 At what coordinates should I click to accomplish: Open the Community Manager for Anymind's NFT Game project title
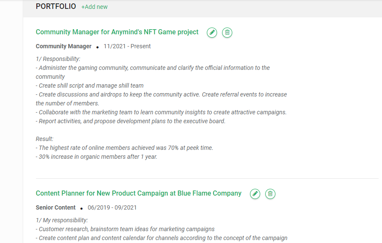click(x=117, y=32)
